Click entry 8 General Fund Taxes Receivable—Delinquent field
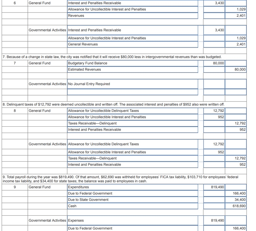This screenshot has width=256, height=231. (x=132, y=123)
